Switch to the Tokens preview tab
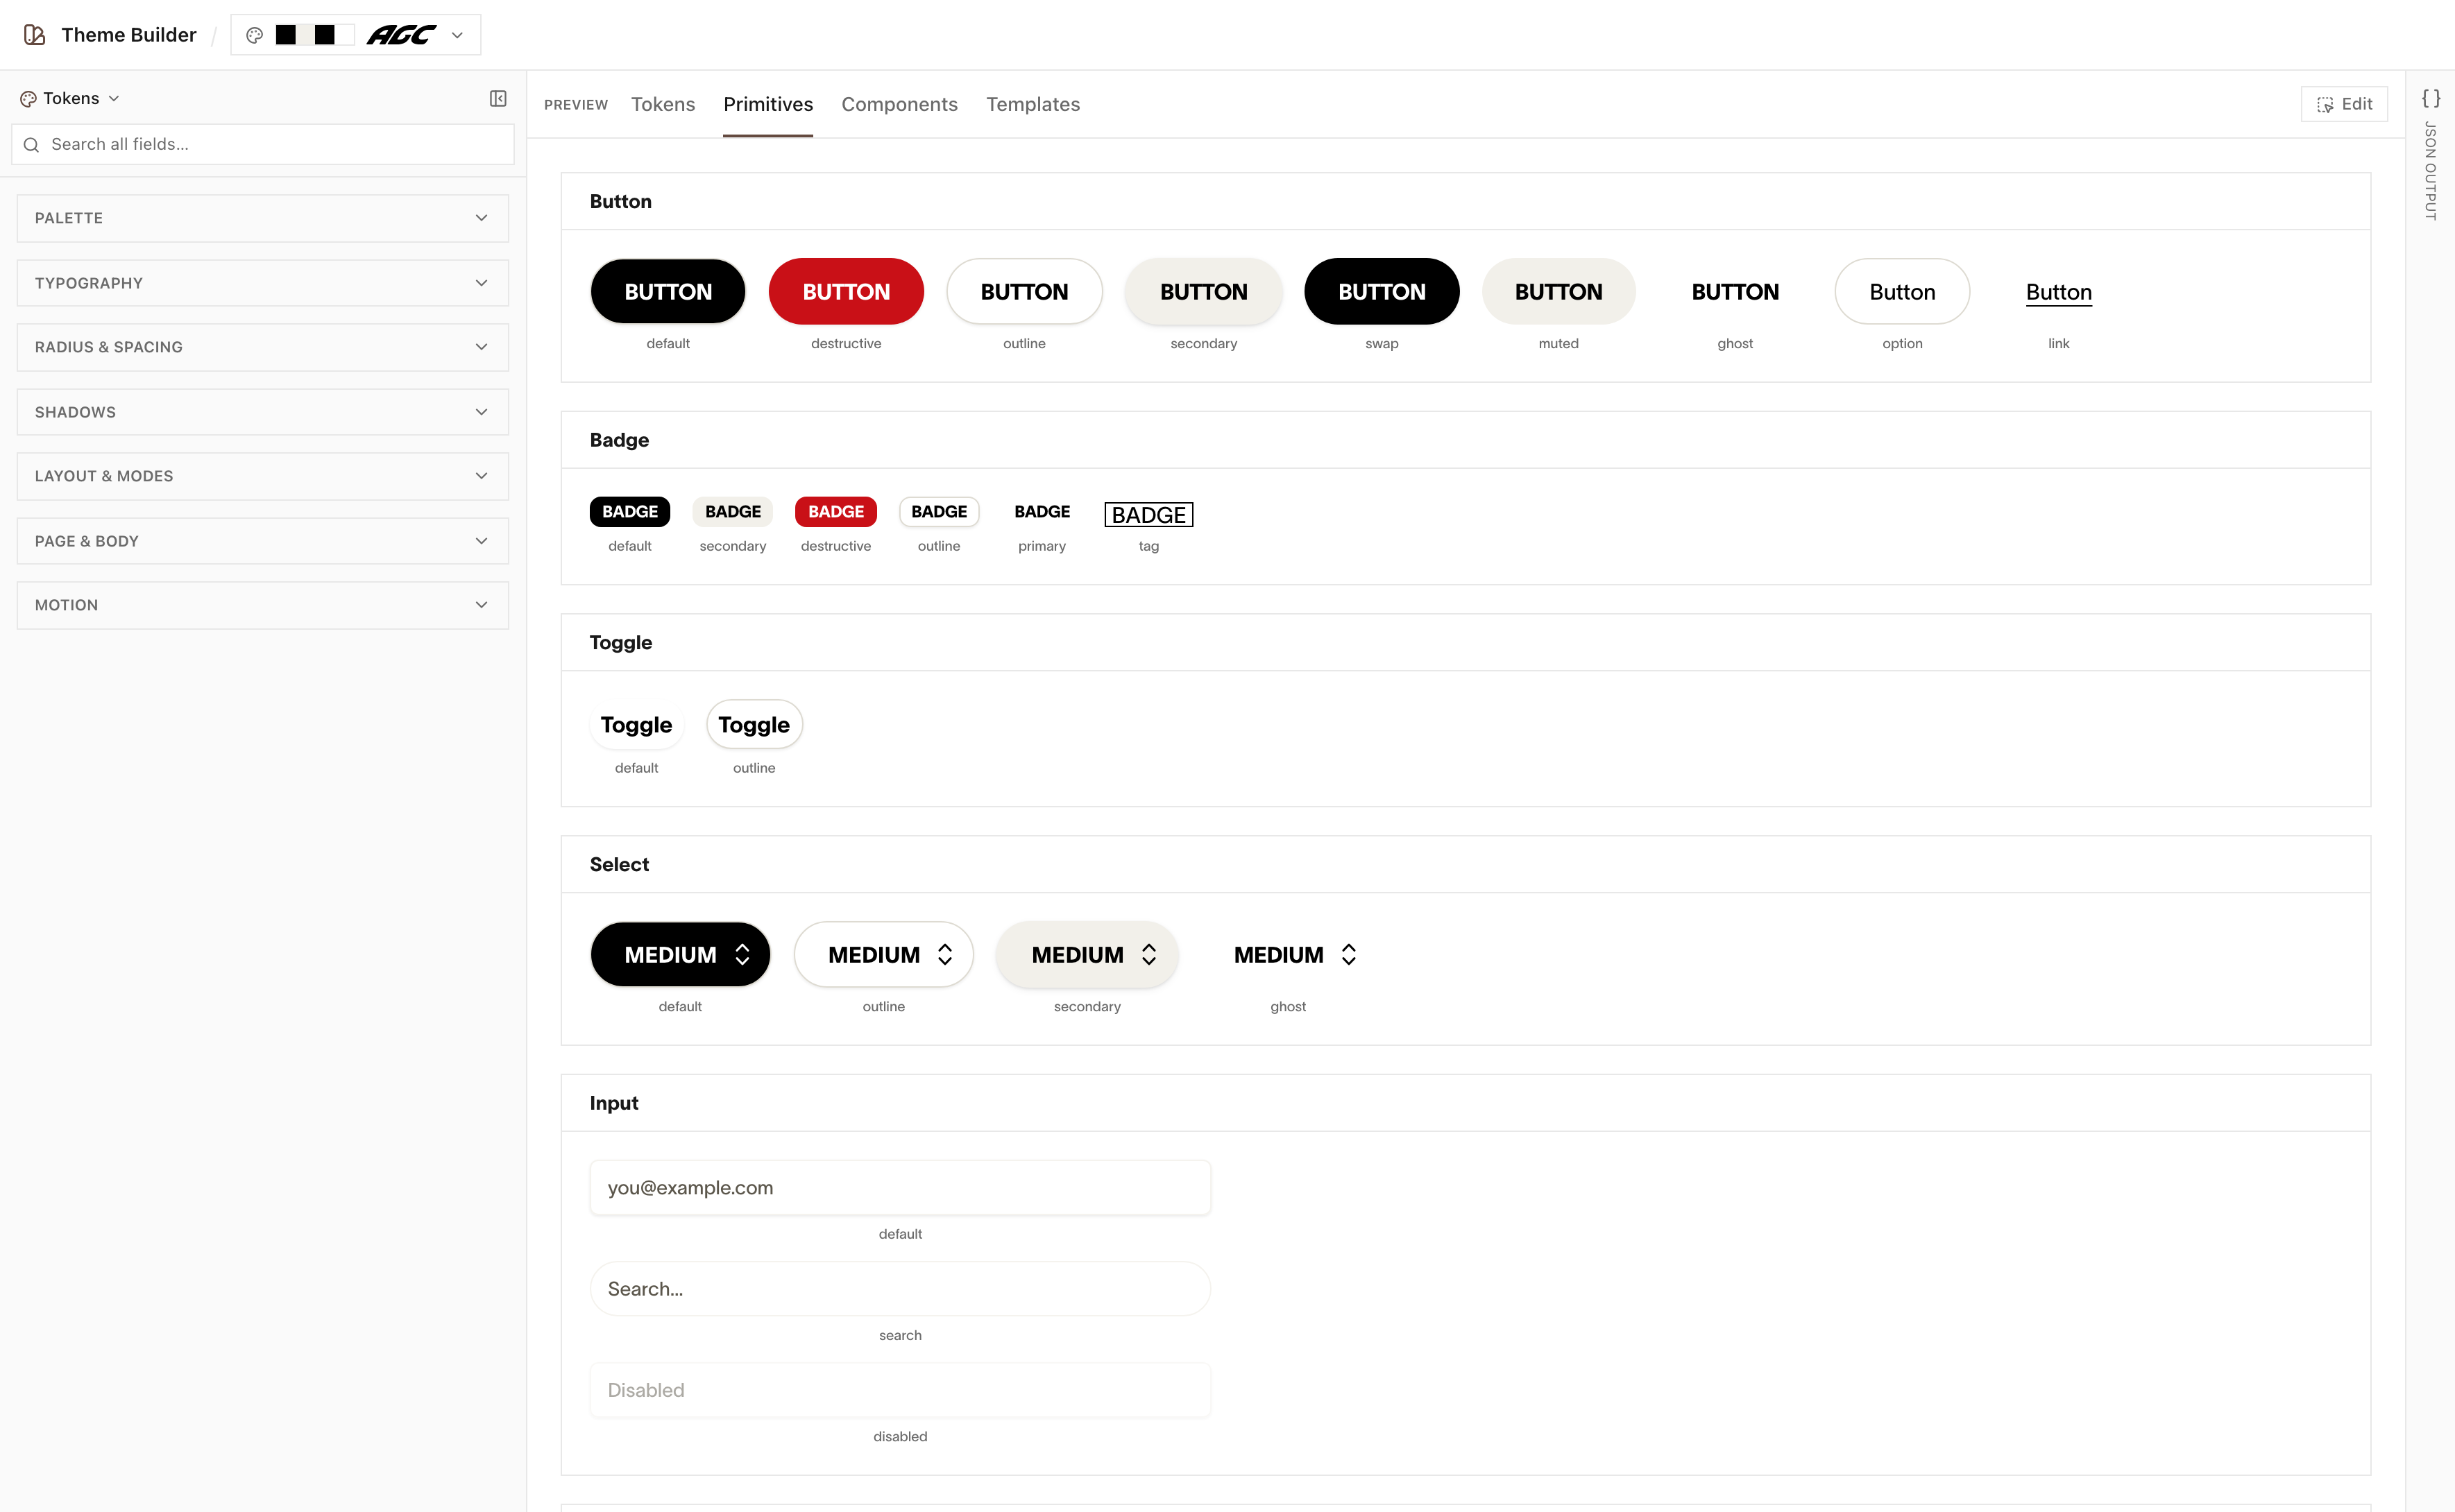Viewport: 2455px width, 1512px height. click(662, 104)
